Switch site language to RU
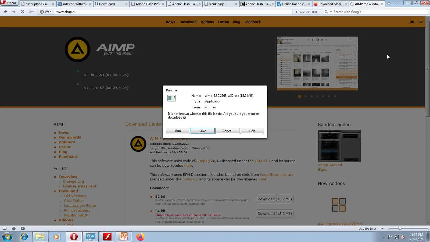The image size is (430, 242). [412, 22]
